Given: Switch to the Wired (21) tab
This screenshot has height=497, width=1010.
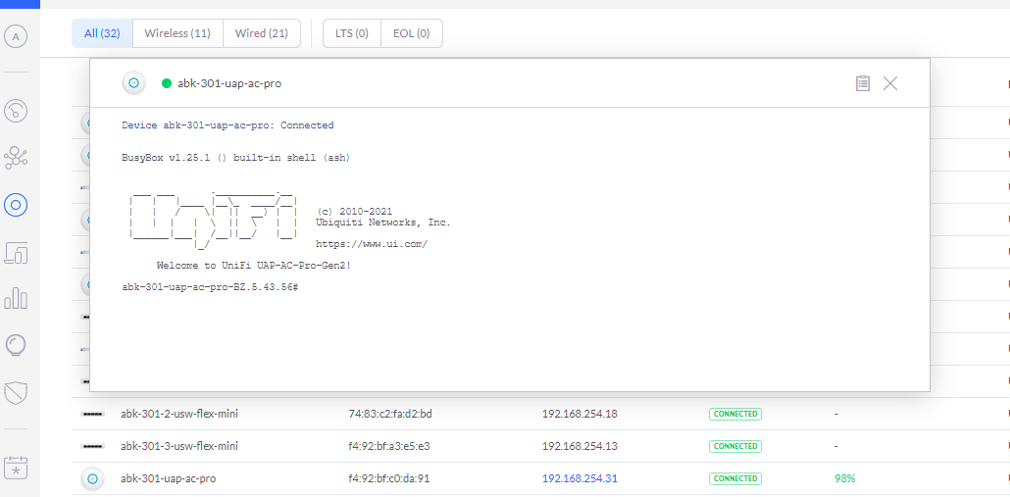Looking at the screenshot, I should pos(261,33).
